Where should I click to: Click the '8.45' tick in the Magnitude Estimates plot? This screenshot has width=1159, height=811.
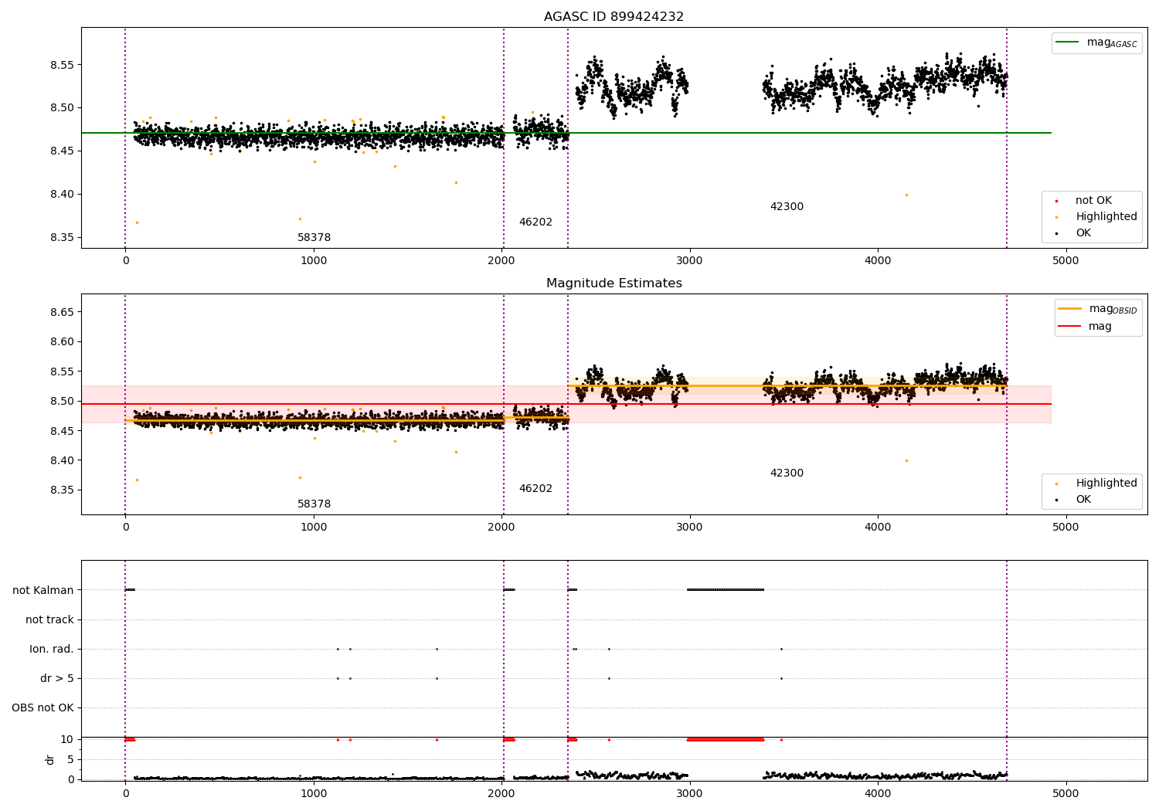(63, 431)
